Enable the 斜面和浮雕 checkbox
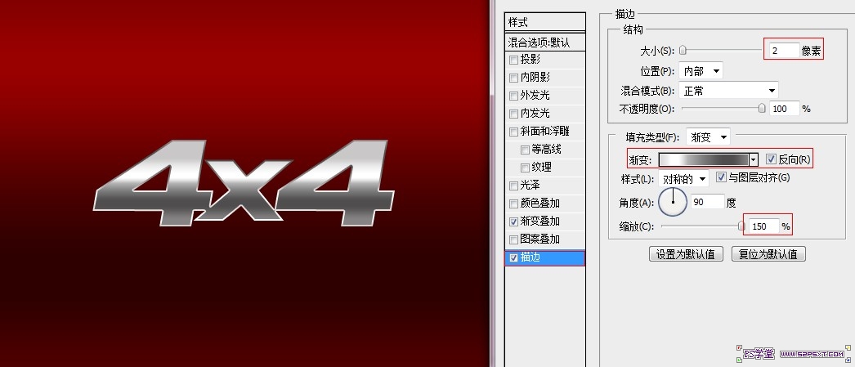855x367 pixels. coord(513,132)
